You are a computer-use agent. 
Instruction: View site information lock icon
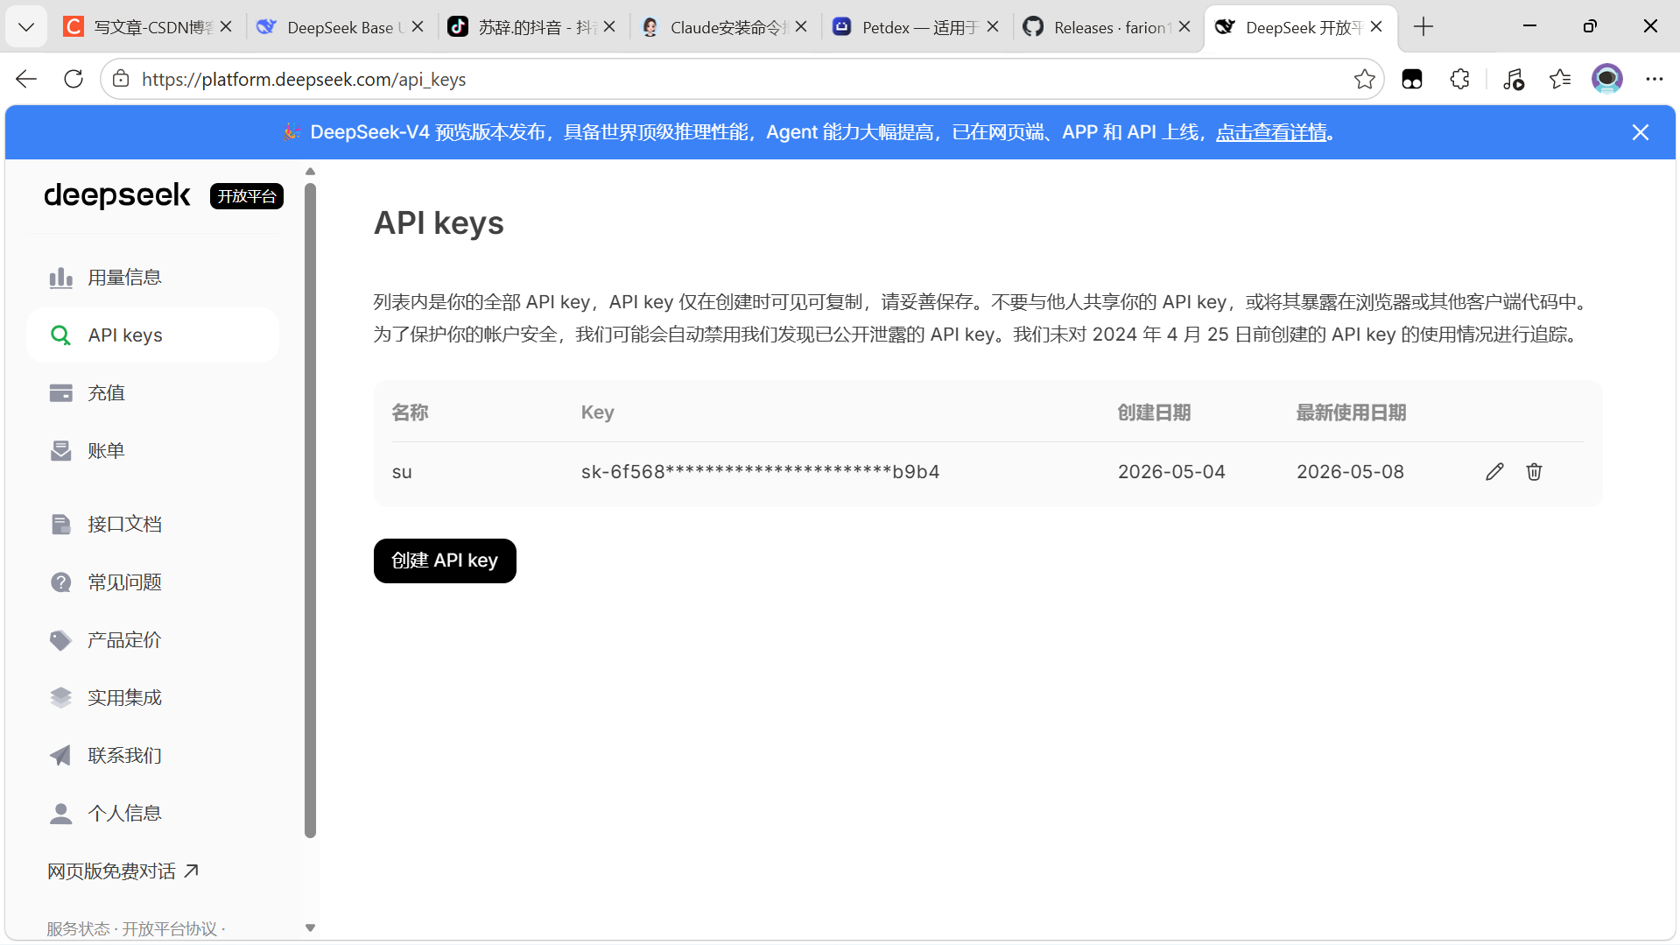coord(121,79)
